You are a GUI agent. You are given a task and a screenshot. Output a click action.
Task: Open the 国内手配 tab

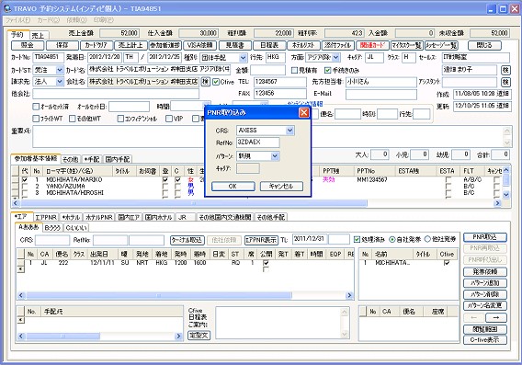tap(118, 159)
